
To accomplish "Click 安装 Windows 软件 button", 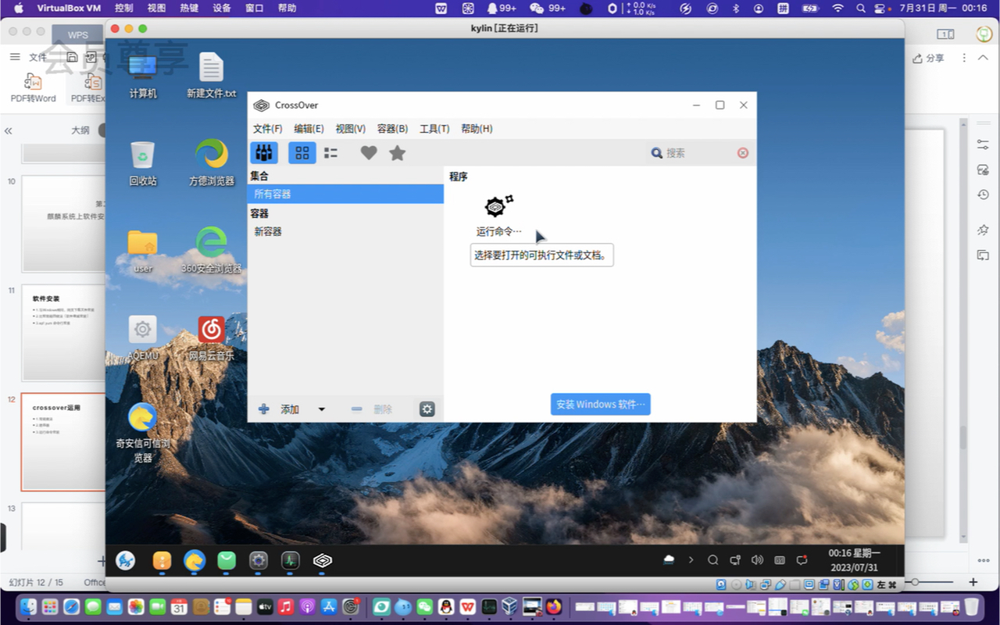I will [x=601, y=404].
